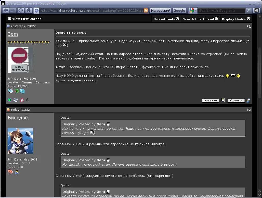Click the first smiley face in Зет's signature
The height and width of the screenshot is (198, 262).
pos(227,76)
